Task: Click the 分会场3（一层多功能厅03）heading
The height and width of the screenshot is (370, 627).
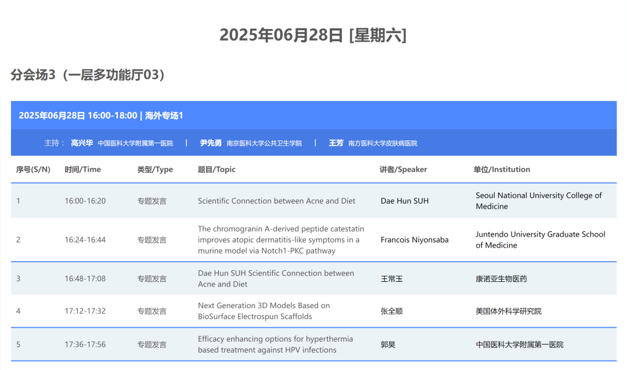Action: pyautogui.click(x=87, y=74)
